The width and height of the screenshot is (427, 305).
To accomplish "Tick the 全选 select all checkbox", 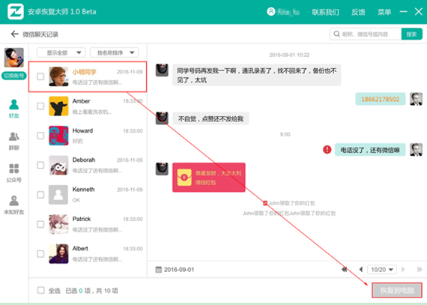I will point(41,290).
